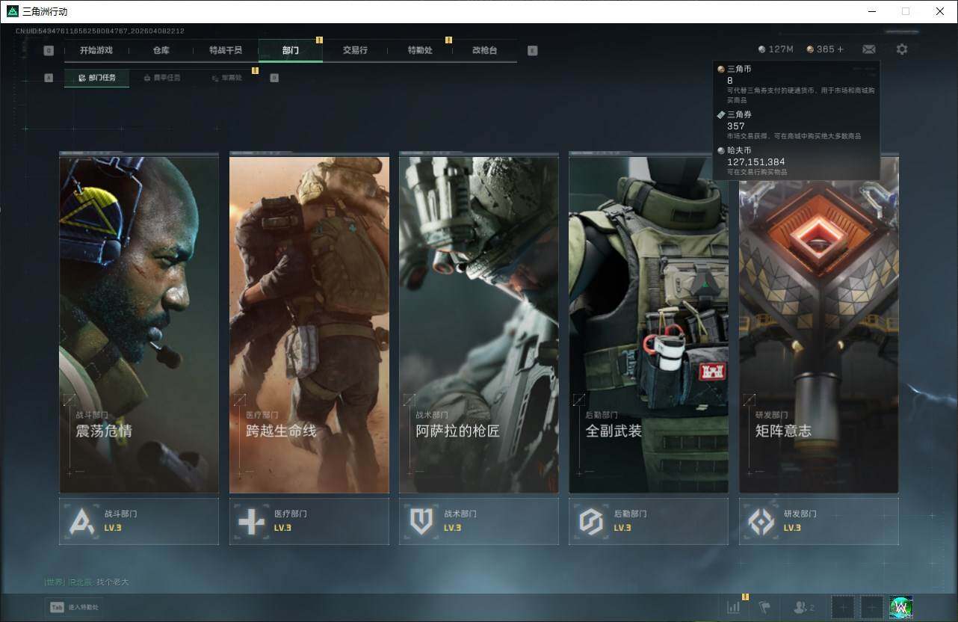The image size is (958, 622).
Task: Open the 震荡危情 mission card
Action: pos(139,324)
